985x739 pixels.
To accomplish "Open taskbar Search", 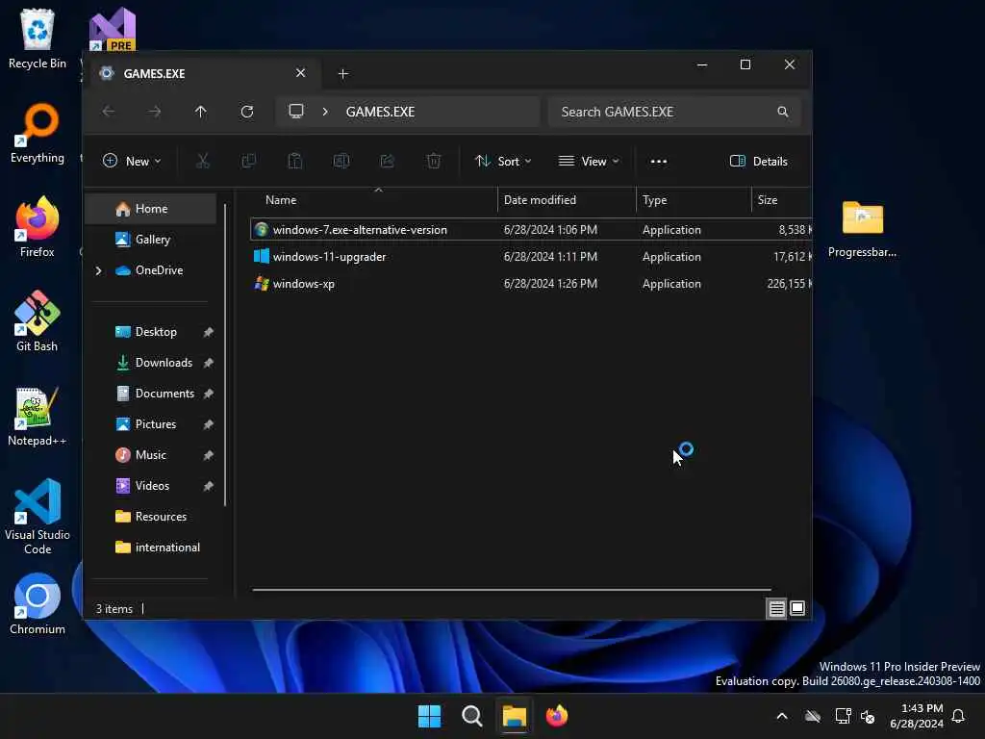I will (471, 716).
